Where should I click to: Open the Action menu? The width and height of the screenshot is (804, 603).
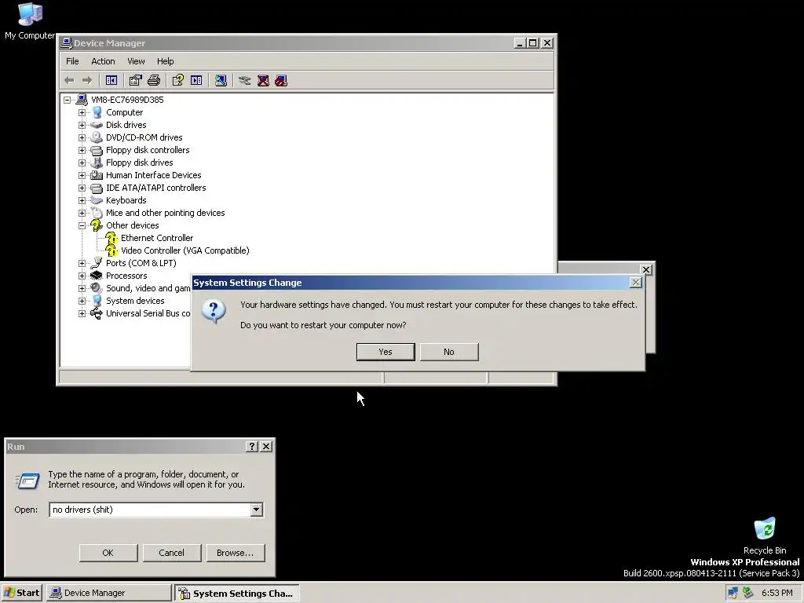point(103,61)
